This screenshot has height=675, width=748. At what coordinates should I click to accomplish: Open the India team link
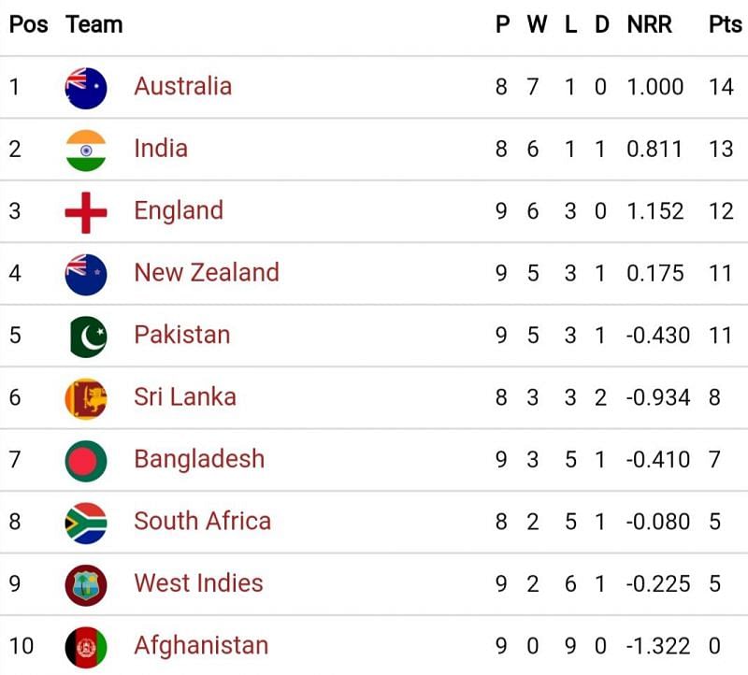tap(160, 148)
